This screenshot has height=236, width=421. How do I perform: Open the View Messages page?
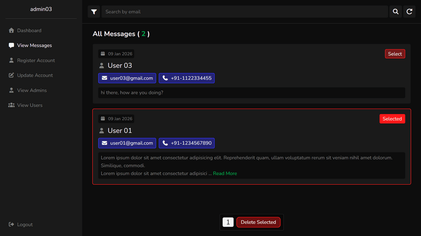[x=34, y=45]
